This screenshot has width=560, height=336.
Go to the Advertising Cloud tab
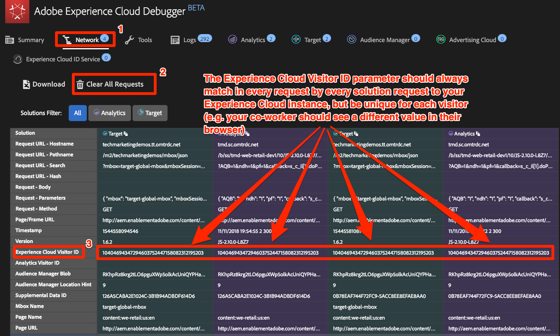pos(471,40)
